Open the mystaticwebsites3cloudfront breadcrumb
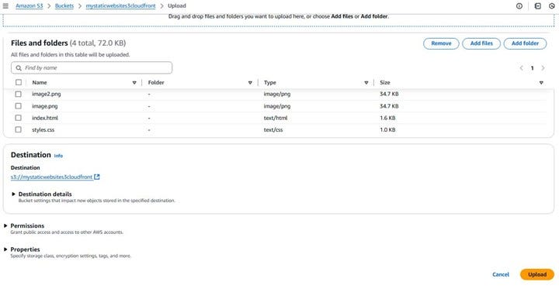The image size is (559, 289). (120, 6)
